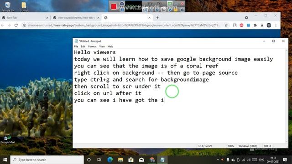View site information icon in address bar
Viewport: 292px width, 164px height.
point(24,25)
